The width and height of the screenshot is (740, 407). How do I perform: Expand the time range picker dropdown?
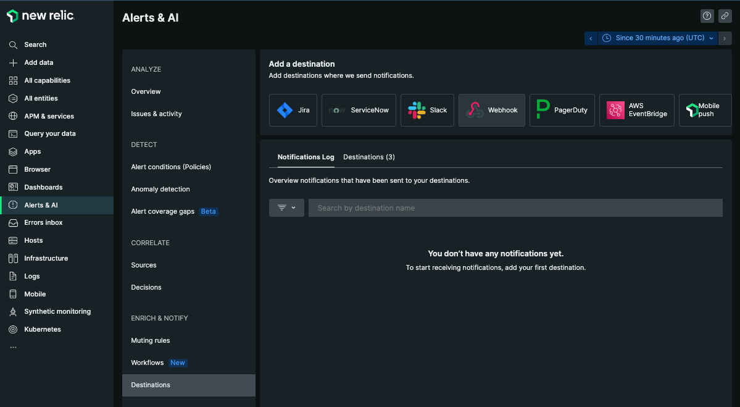tap(658, 38)
